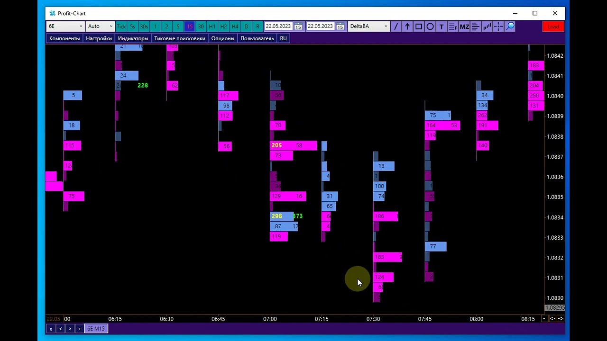Screen dimensions: 607x341
Task: Open the start date calendar picker
Action: (x=298, y=27)
